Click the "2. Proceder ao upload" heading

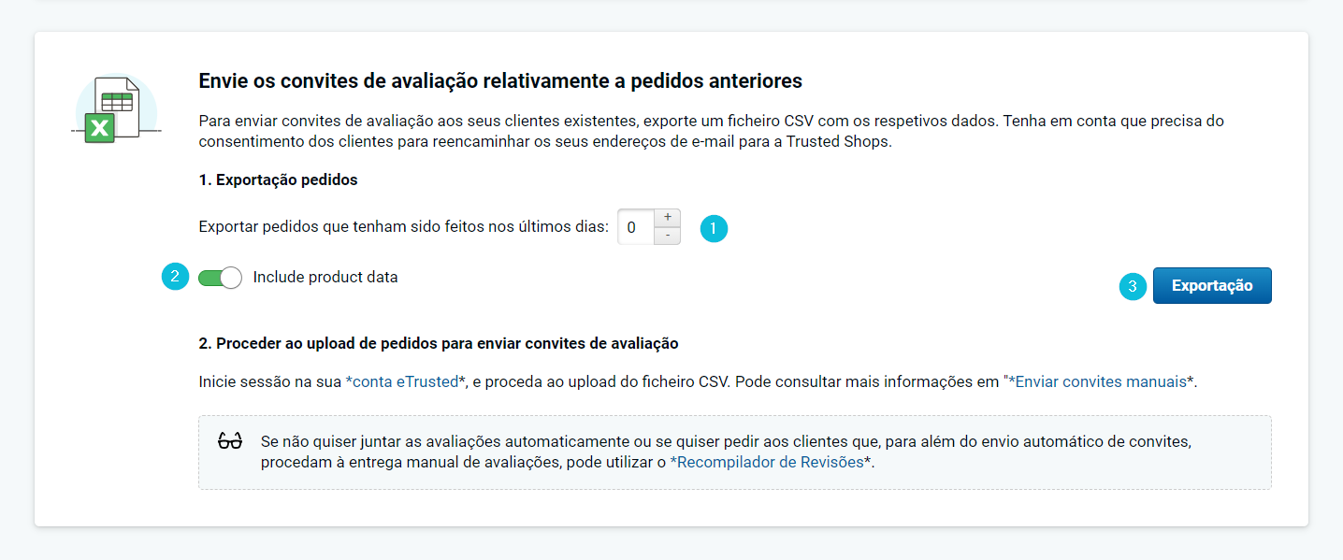pyautogui.click(x=438, y=343)
